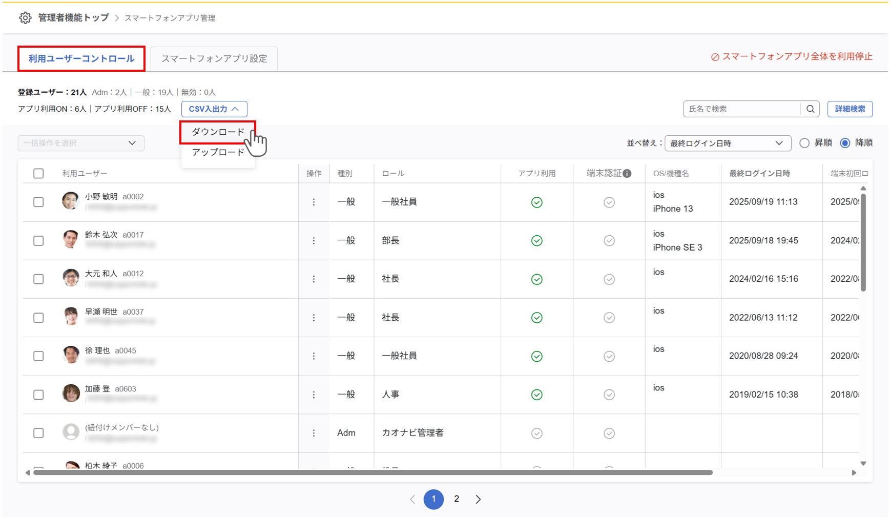
Task: Open the 一括操作を選択 dropdown
Action: click(81, 143)
